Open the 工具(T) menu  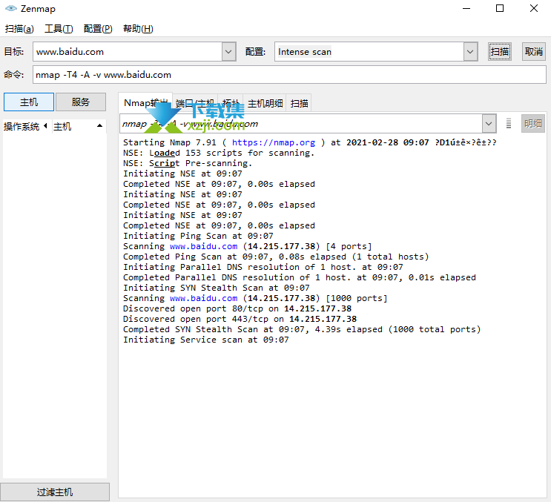click(x=59, y=29)
